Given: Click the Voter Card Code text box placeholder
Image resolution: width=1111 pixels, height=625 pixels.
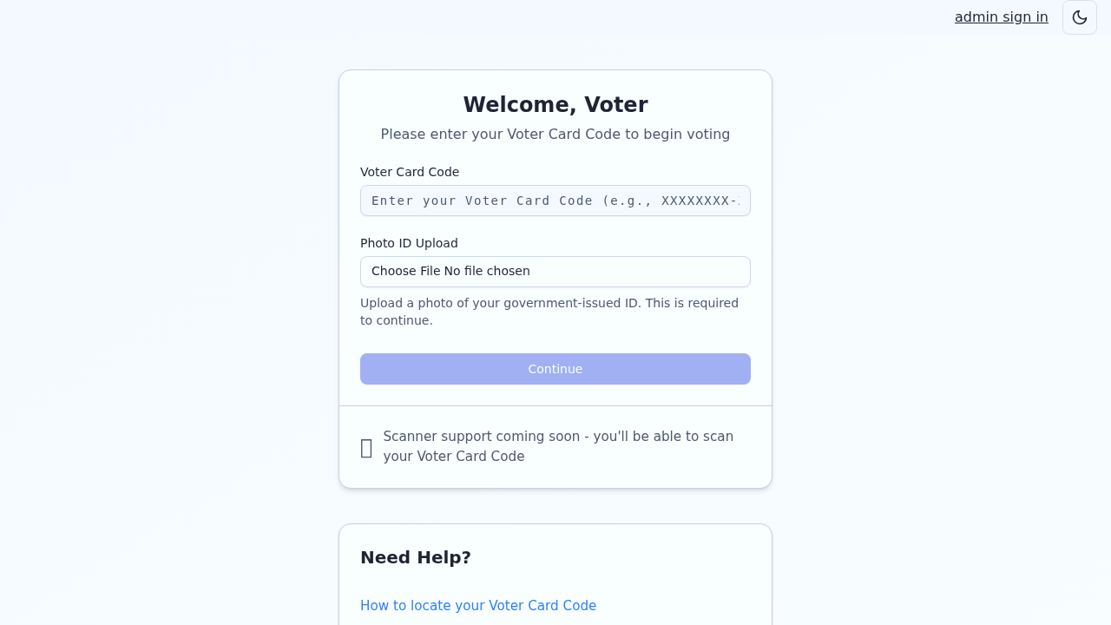Looking at the screenshot, I should click(555, 201).
